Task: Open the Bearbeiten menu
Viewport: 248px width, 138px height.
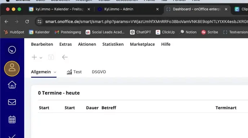Action: [x=42, y=44]
